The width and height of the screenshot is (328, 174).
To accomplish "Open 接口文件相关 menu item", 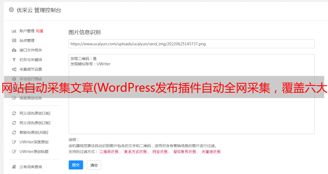I will coord(31,50).
